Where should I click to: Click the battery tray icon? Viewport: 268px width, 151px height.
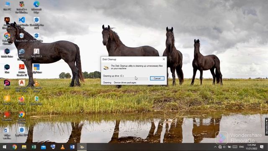pyautogui.click(x=229, y=147)
